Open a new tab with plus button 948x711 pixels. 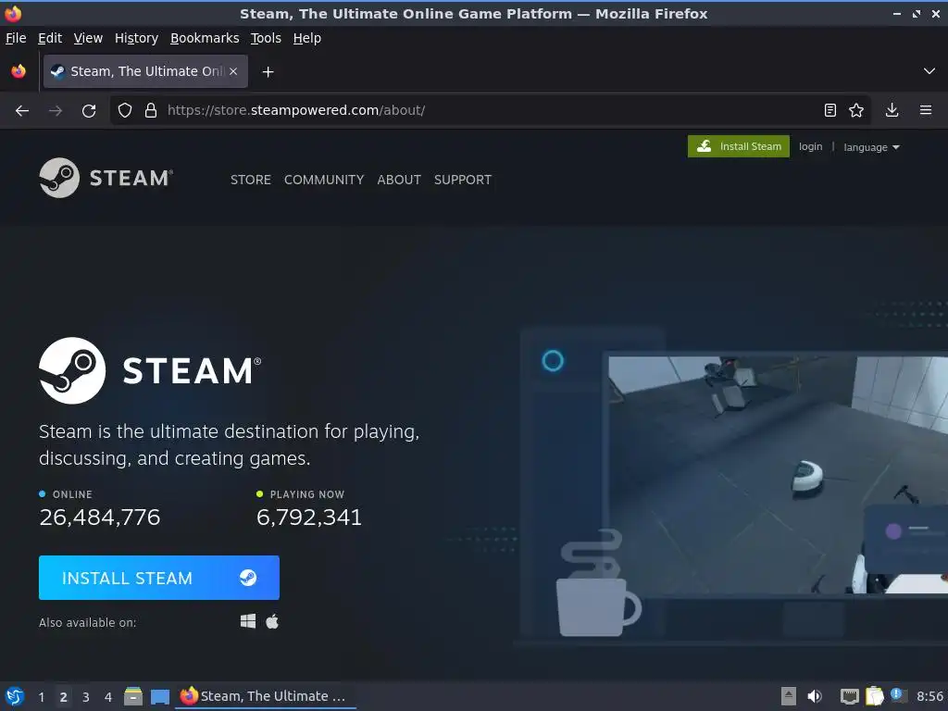tap(268, 72)
